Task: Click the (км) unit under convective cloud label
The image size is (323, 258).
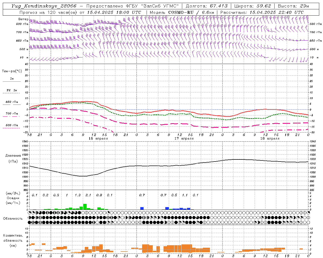Action: [13, 245]
